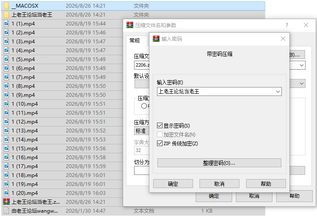Uncheck the 显示密码(S) checkbox
Image resolution: width=317 pixels, height=222 pixels.
click(160, 126)
